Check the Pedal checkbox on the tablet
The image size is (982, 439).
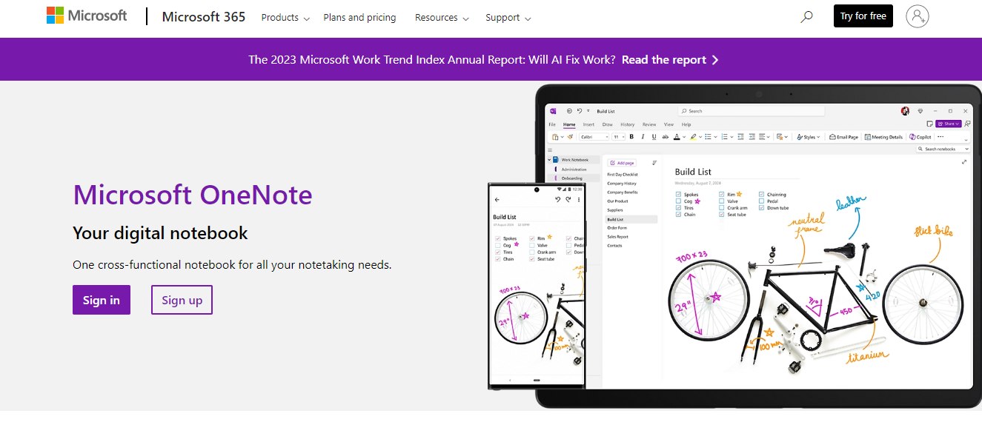(x=761, y=201)
